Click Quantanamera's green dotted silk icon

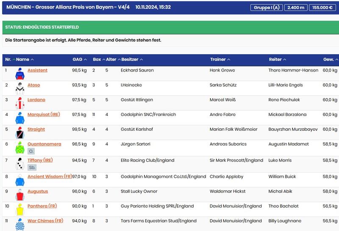coord(20,148)
